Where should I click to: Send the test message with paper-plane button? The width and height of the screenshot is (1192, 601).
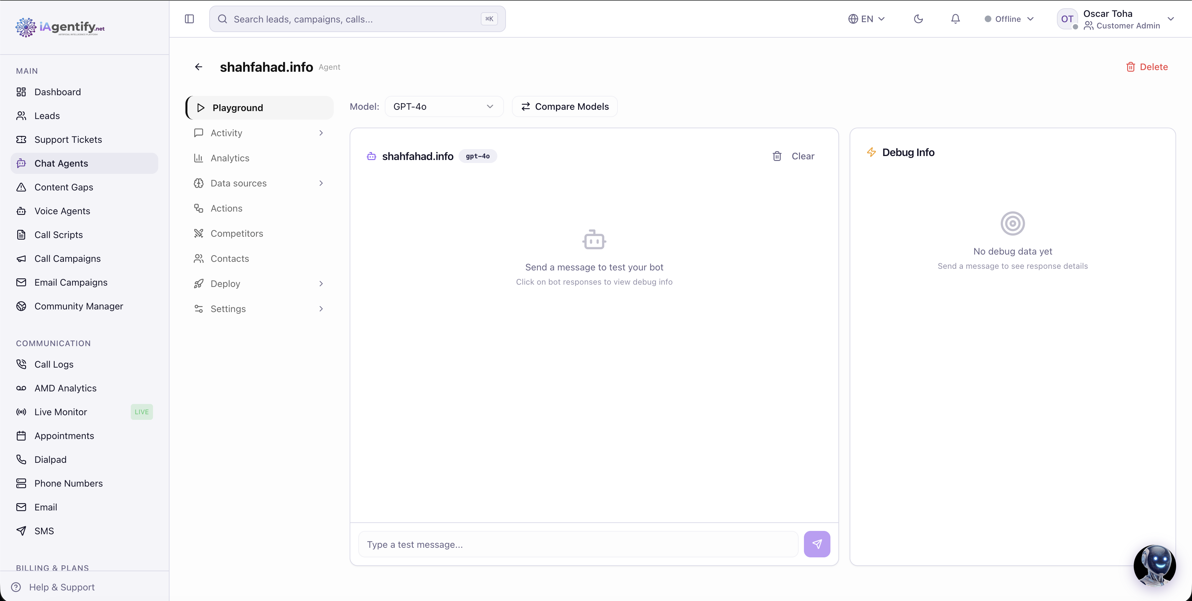817,544
